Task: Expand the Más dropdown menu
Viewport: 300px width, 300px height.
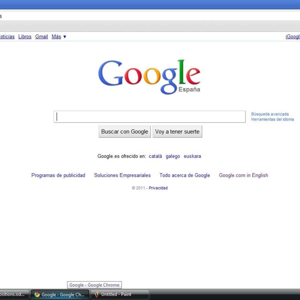Action: [x=59, y=36]
